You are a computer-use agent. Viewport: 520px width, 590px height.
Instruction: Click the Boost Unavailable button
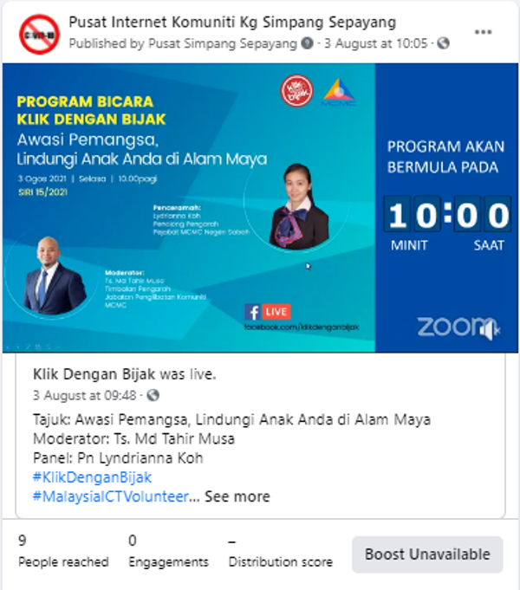pyautogui.click(x=427, y=554)
